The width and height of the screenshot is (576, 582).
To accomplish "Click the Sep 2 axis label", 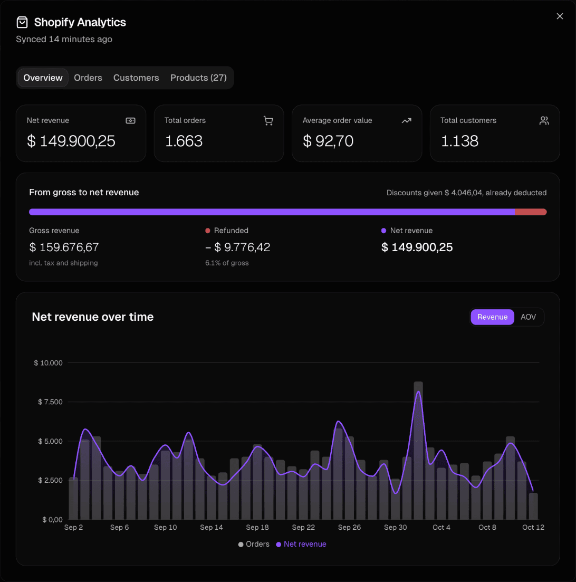I will 73,528.
